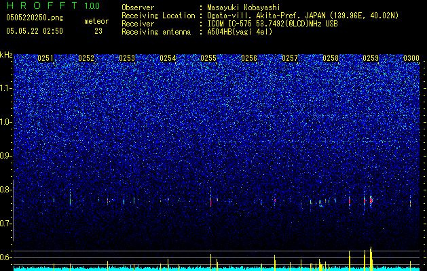This screenshot has width=427, height=271.
Task: Click the Ogata-vill. Akita-Pref. JAPAN location text
Action: (303, 16)
